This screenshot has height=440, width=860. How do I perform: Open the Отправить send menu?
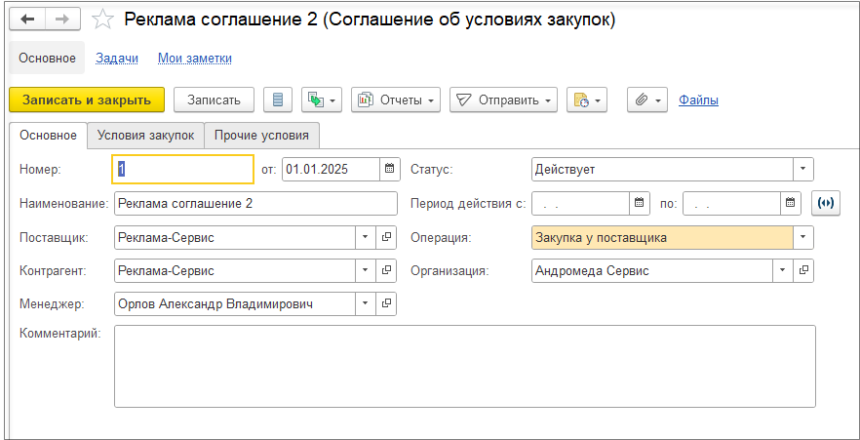pyautogui.click(x=502, y=100)
